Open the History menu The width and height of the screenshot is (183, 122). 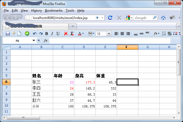coord(36,11)
